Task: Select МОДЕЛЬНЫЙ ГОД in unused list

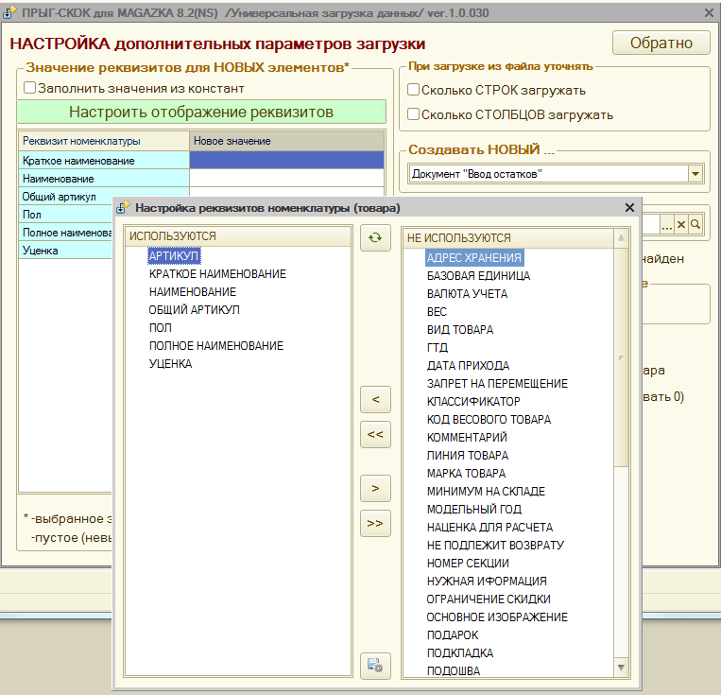Action: [474, 509]
